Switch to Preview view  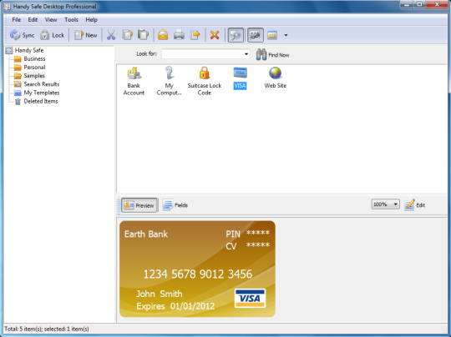pyautogui.click(x=139, y=205)
